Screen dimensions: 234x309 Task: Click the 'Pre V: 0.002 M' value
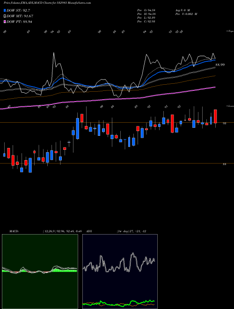tap(186, 14)
